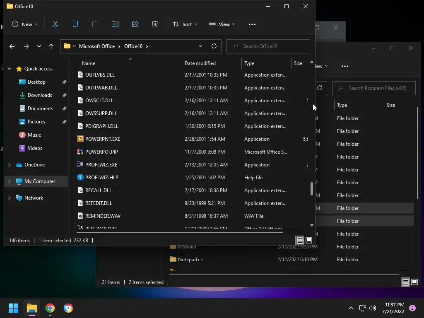The image size is (424, 318).
Task: Click the Delete trash icon
Action: point(155,24)
